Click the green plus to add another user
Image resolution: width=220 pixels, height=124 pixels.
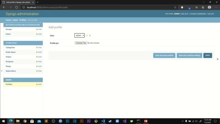[x=90, y=35]
